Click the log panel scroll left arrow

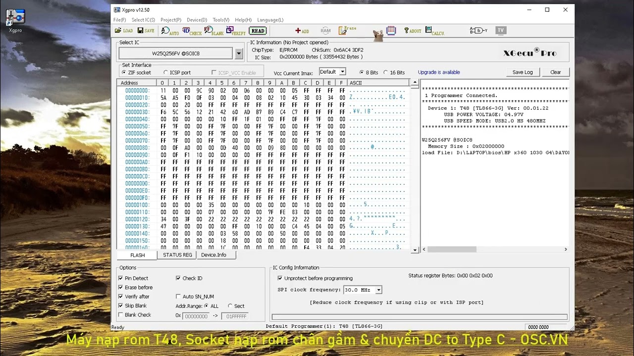[x=424, y=249]
